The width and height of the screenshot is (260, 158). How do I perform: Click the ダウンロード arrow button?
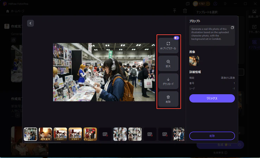168,81
